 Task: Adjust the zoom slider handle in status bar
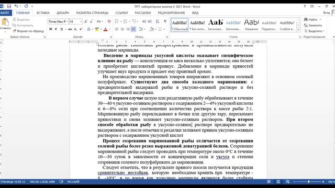[x=309, y=182]
